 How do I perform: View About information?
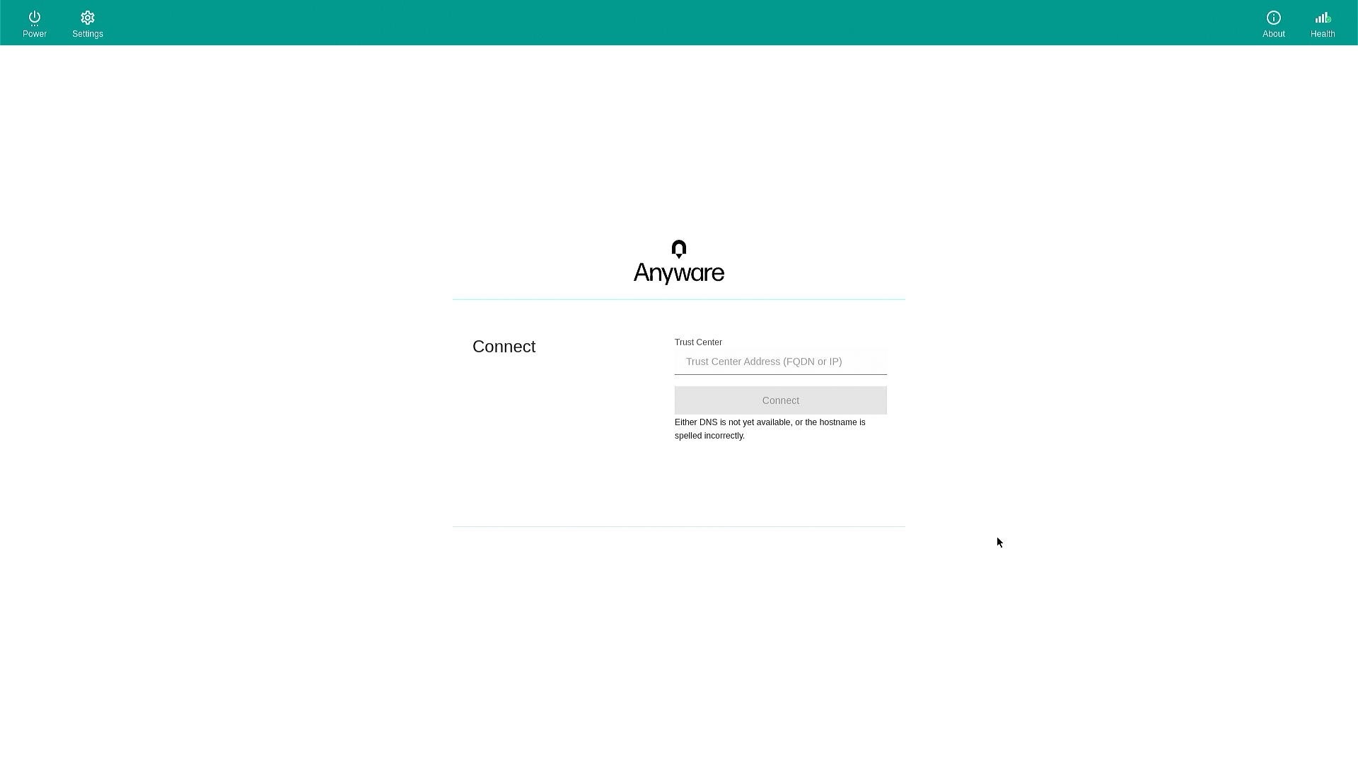(1273, 23)
